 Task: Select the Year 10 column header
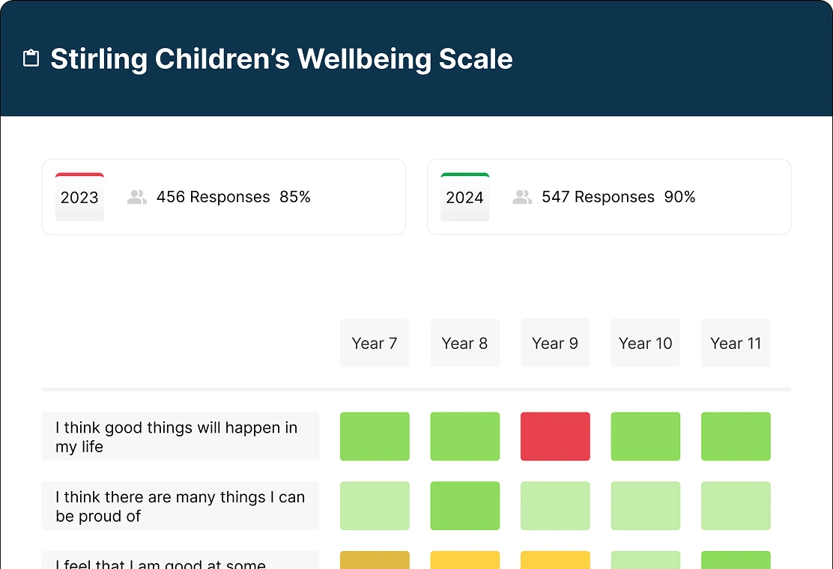coord(646,343)
